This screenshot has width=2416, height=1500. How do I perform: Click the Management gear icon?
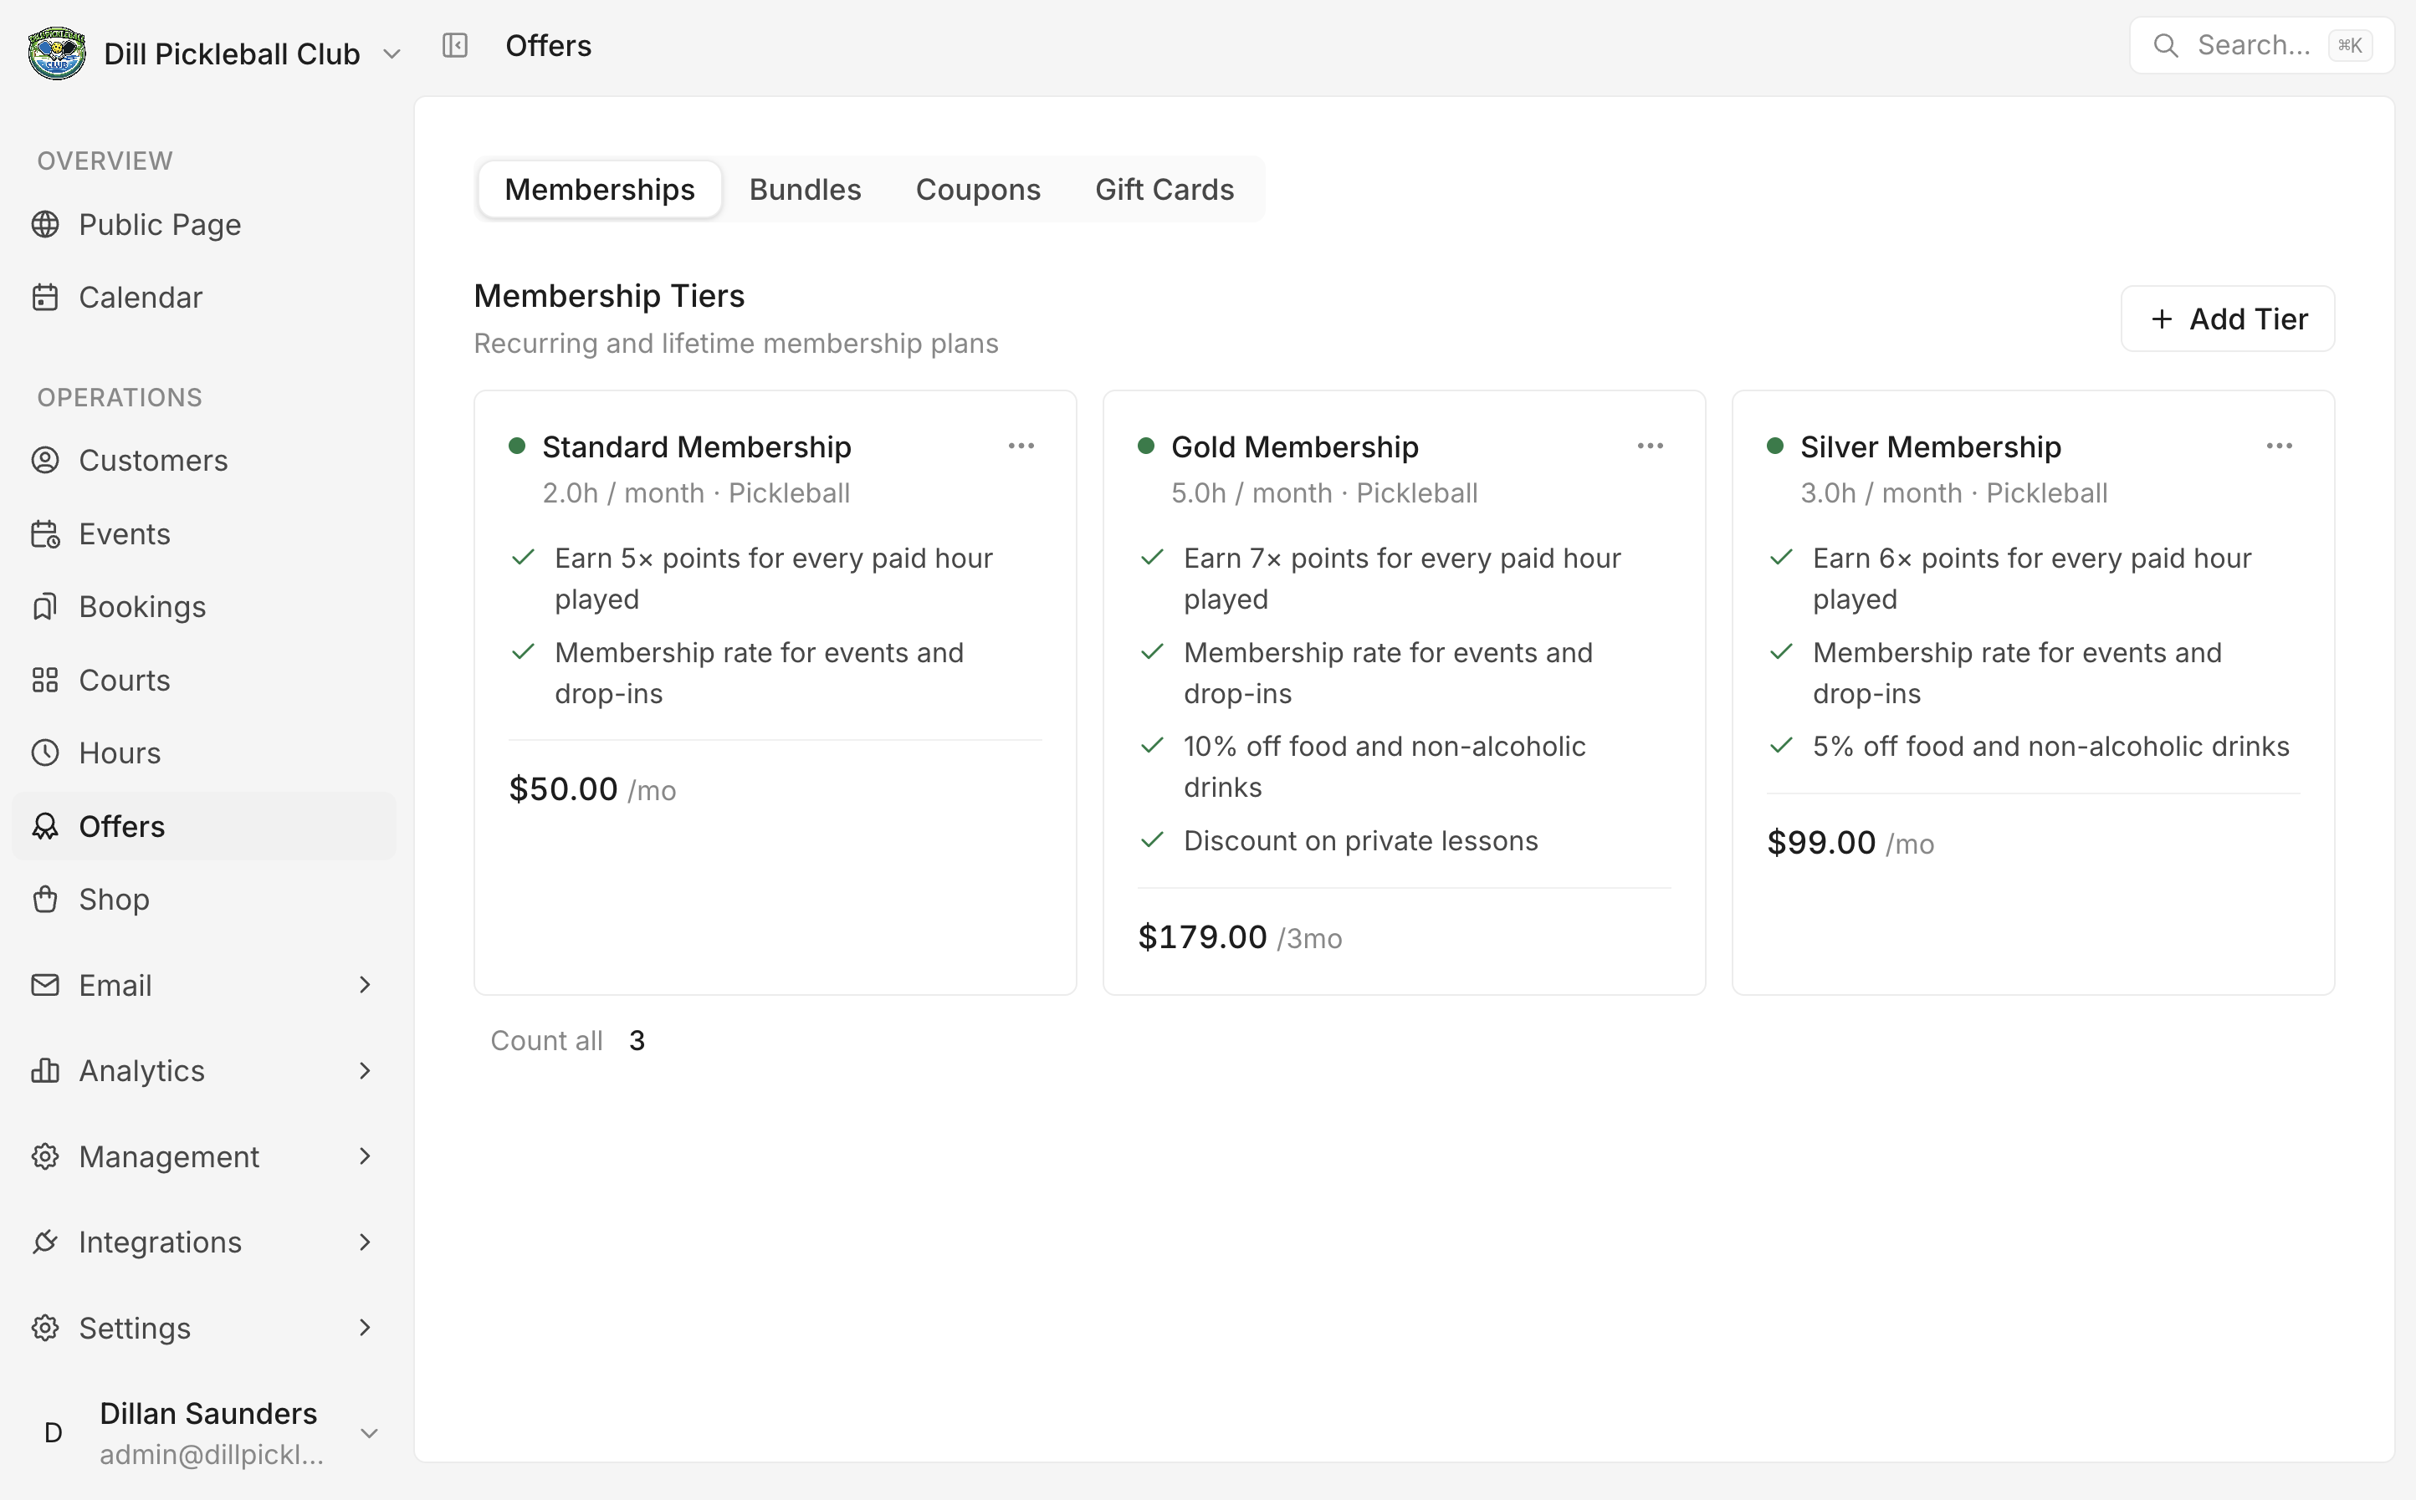click(x=44, y=1156)
